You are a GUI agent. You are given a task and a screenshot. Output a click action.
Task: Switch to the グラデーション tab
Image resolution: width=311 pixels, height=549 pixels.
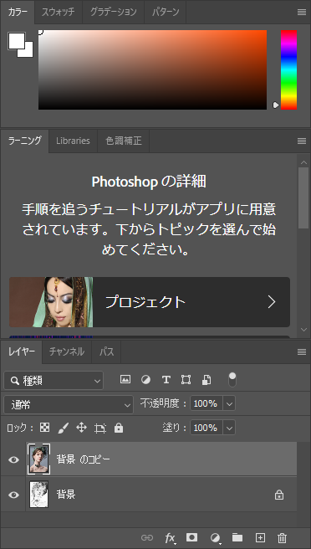(113, 12)
